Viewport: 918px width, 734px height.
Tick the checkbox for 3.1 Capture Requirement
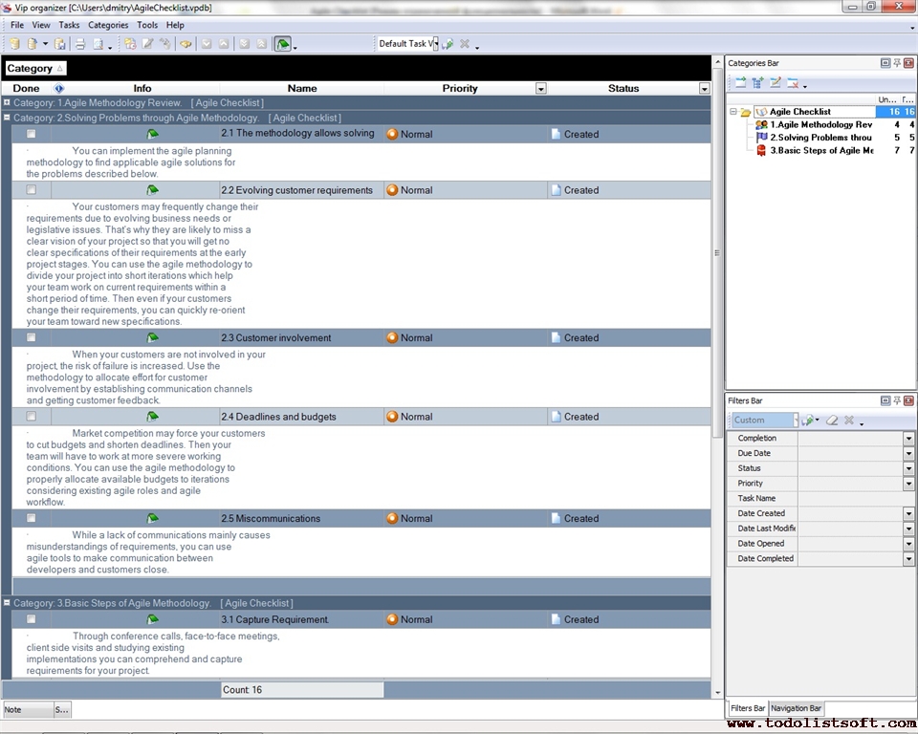pos(32,619)
